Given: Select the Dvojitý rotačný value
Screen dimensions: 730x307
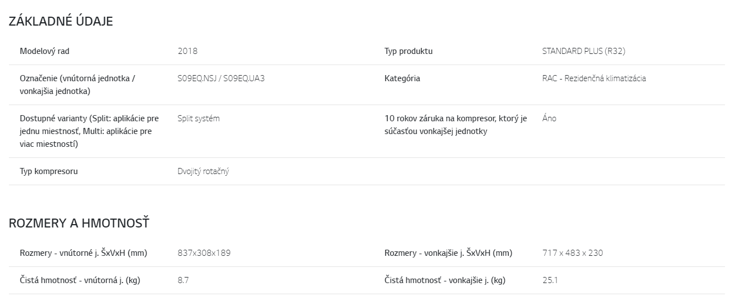Looking at the screenshot, I should (203, 171).
